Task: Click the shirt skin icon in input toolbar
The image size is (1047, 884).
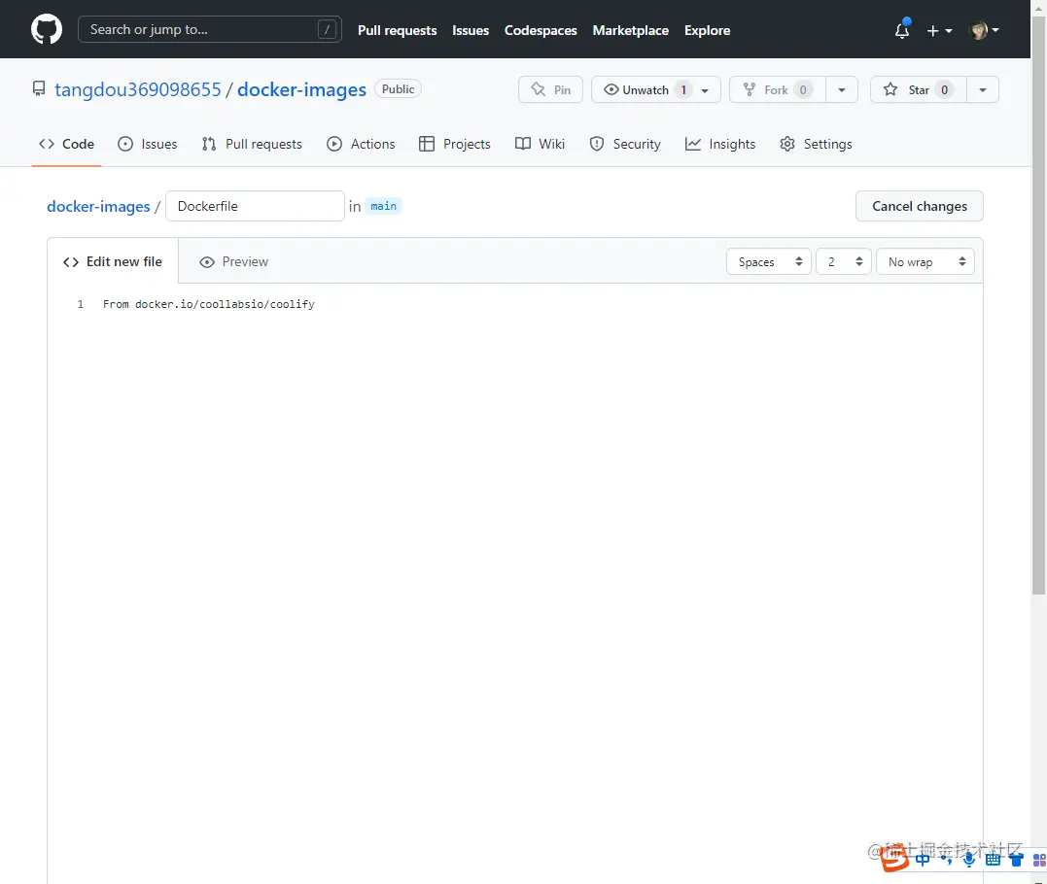Action: click(1016, 860)
